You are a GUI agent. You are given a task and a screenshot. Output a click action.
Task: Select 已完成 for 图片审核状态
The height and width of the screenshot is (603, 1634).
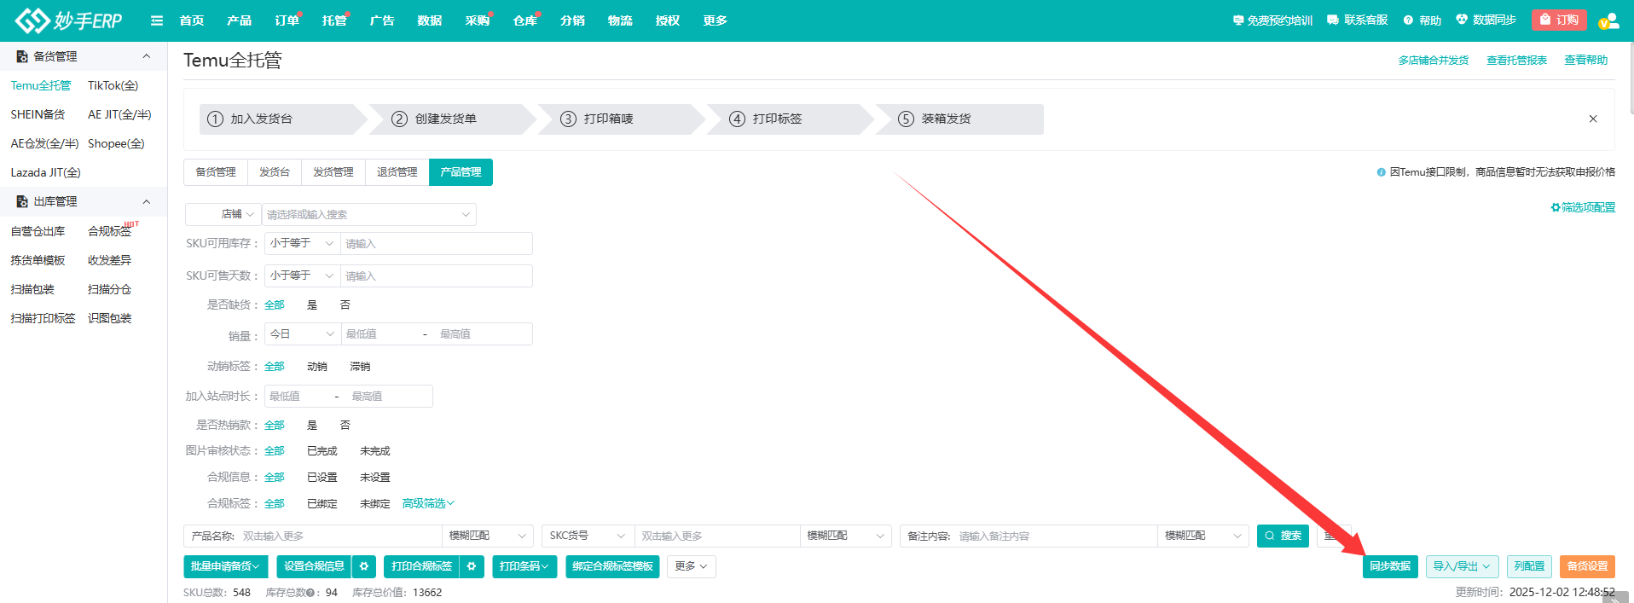pos(322,450)
